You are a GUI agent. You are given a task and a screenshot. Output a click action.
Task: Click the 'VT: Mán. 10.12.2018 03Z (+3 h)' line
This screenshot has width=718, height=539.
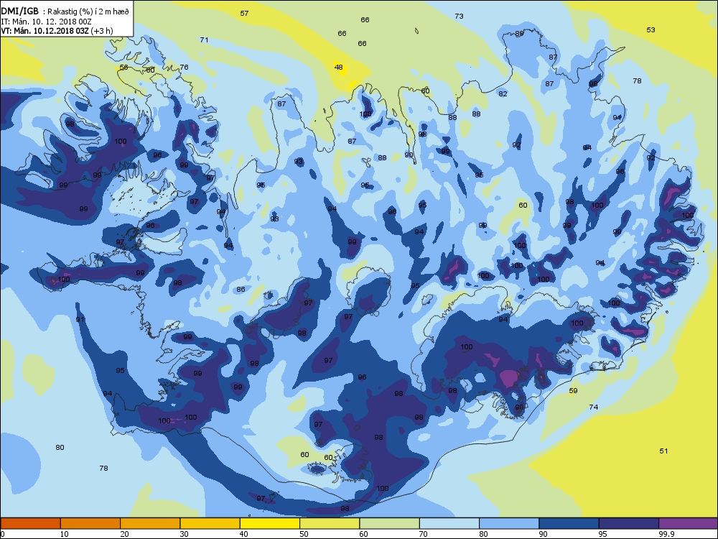57,31
